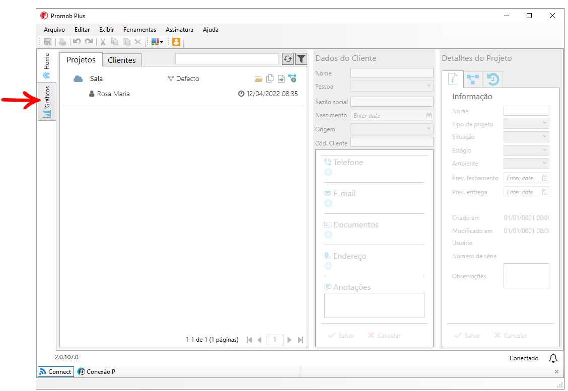Open the Nascimento date picker calendar
The height and width of the screenshot is (391, 568).
[x=429, y=116]
